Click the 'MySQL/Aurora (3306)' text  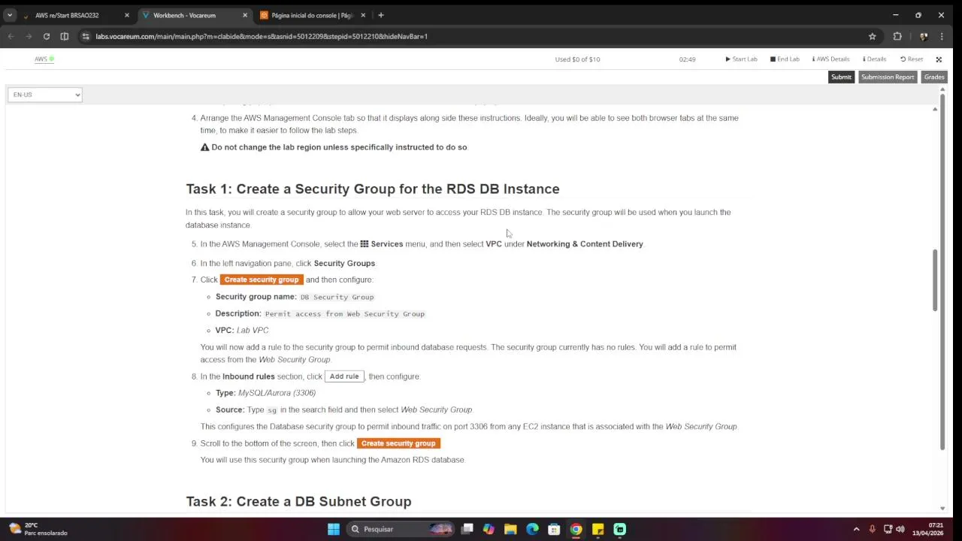click(x=277, y=393)
